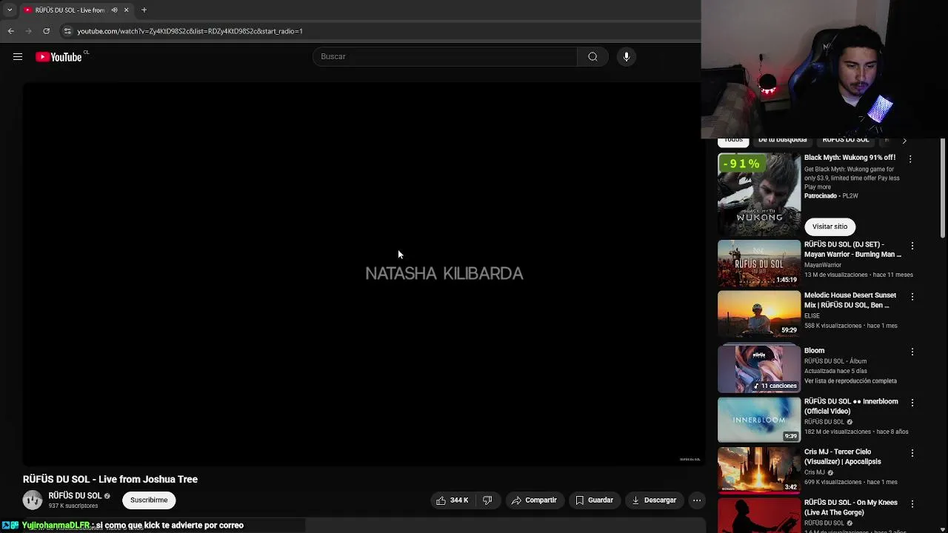Open the Compartir share dialog
Screen dimensions: 948x533
coord(534,500)
